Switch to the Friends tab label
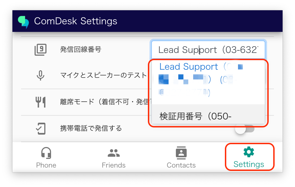The image size is (295, 187). (x=114, y=165)
